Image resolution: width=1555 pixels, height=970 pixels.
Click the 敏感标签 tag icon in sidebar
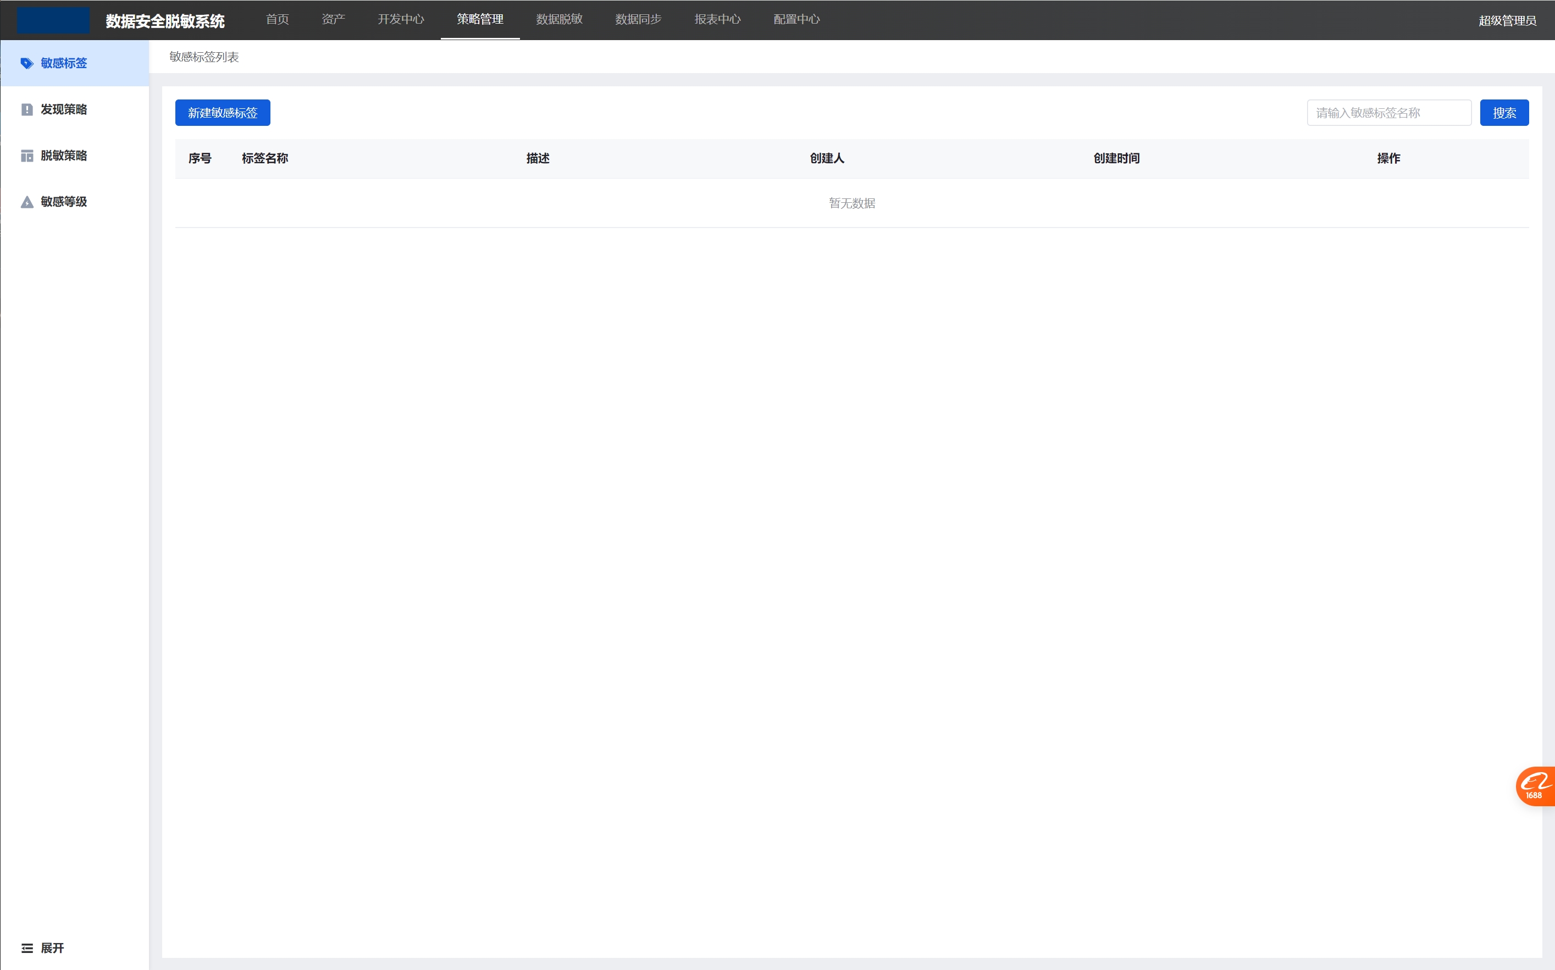pyautogui.click(x=27, y=63)
